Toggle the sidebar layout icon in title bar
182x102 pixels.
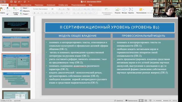point(11,2)
